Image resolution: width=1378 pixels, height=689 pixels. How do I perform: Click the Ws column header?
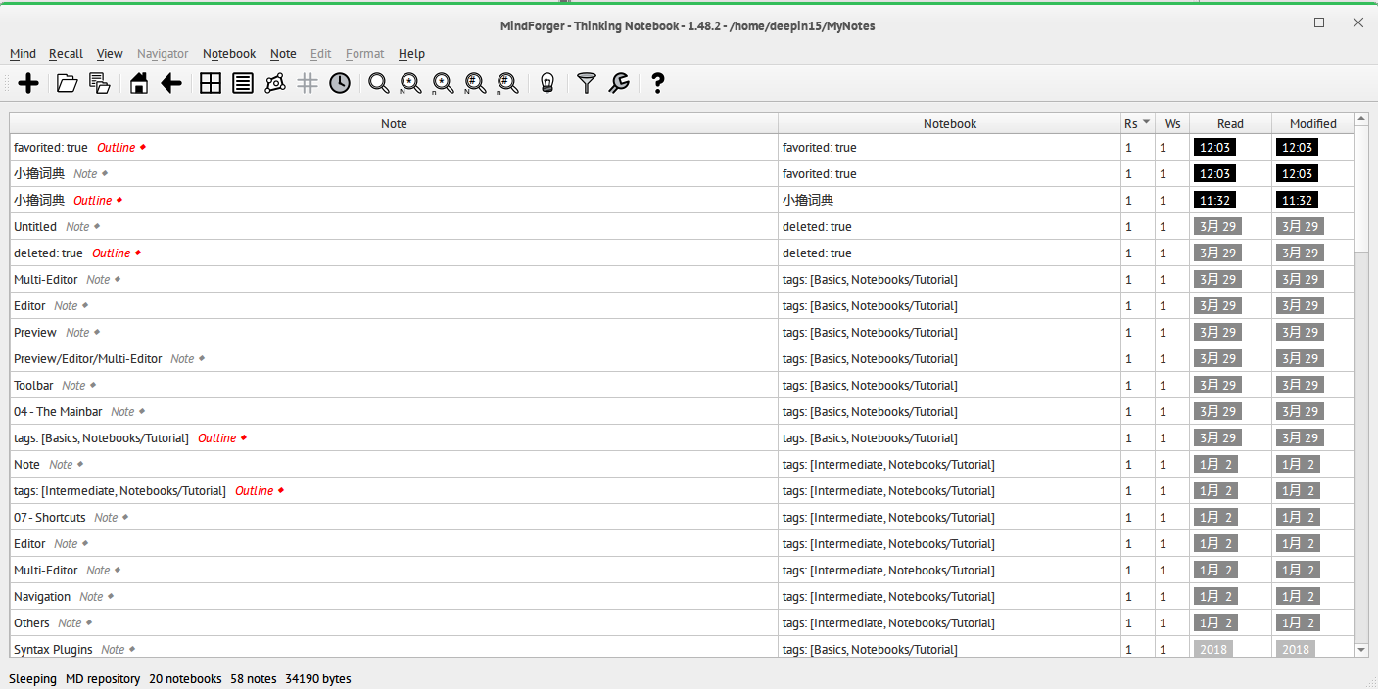pos(1172,123)
